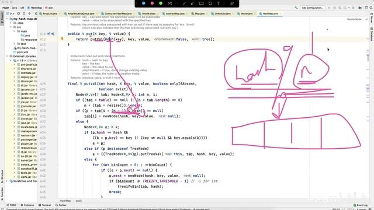This screenshot has height=210, width=374.
Task: Click the rt.jar breadcrumb in navigation bar
Action: tap(5, 8)
